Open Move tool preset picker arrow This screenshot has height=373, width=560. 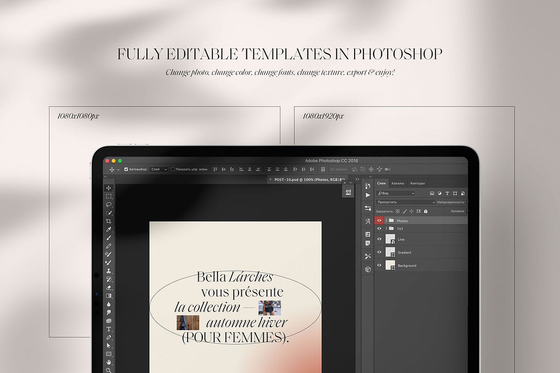(x=119, y=170)
